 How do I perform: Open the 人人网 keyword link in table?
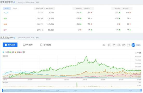coord(6,13)
